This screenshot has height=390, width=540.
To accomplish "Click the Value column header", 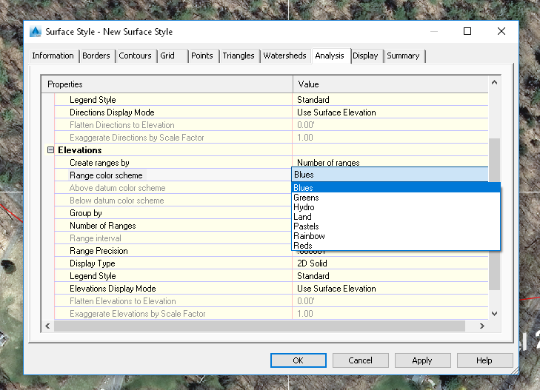I will pyautogui.click(x=390, y=84).
